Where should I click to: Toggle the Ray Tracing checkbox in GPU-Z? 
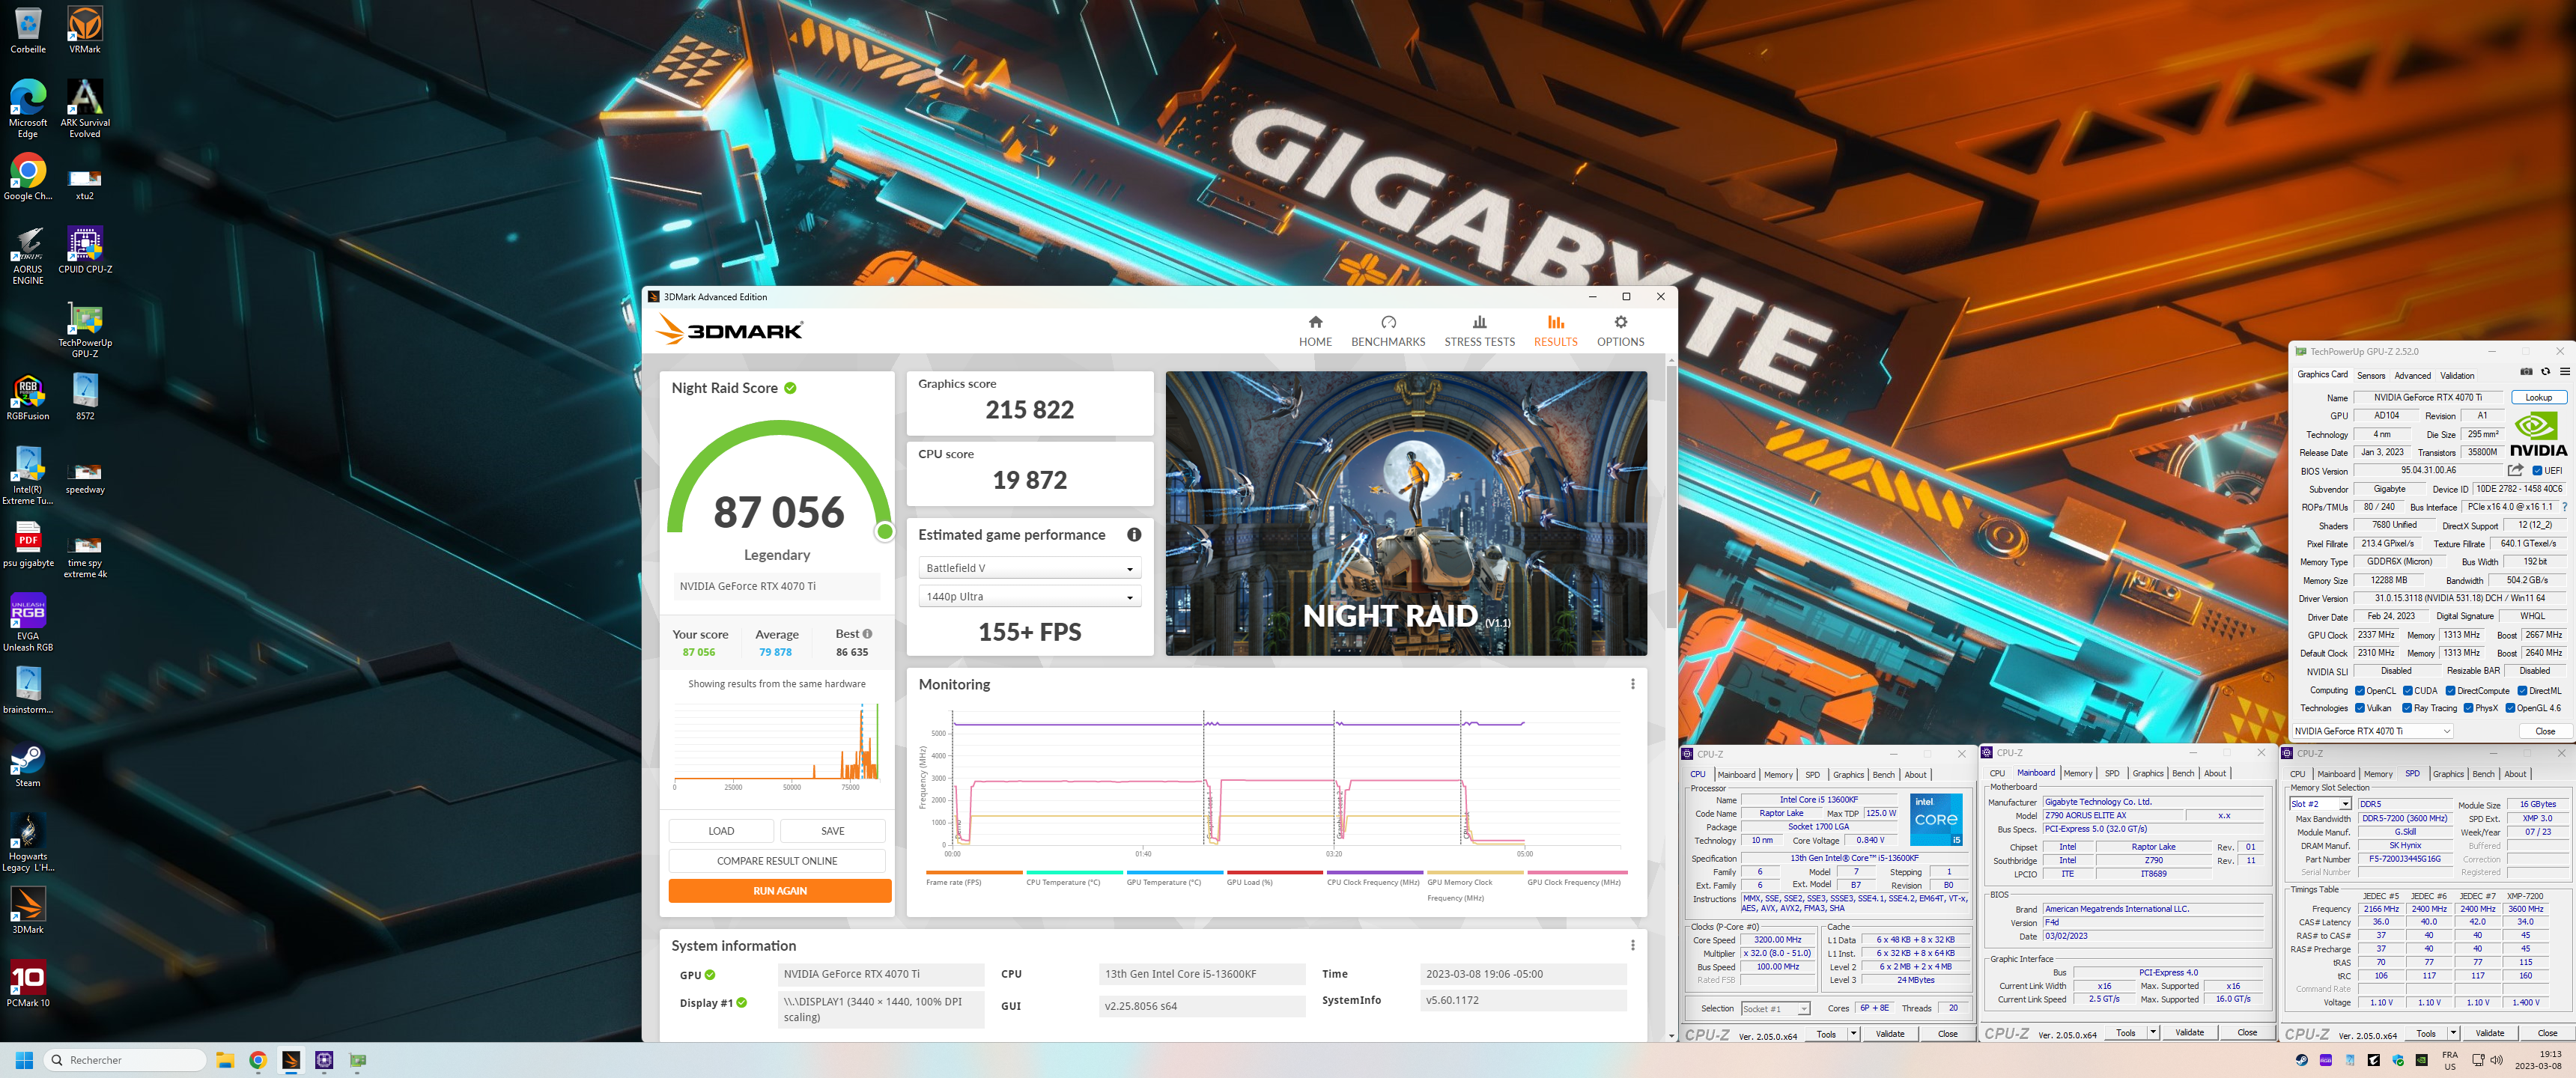click(2407, 708)
